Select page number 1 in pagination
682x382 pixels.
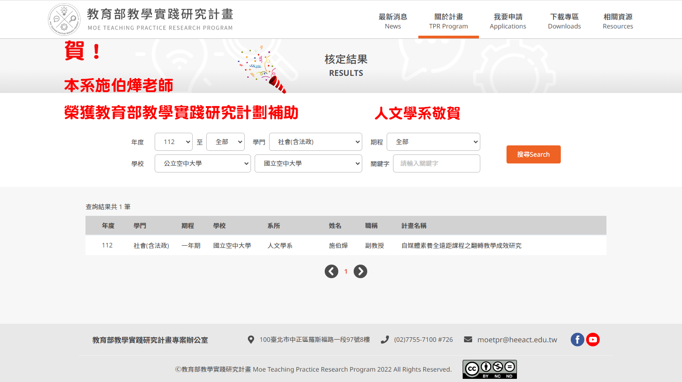pyautogui.click(x=346, y=271)
